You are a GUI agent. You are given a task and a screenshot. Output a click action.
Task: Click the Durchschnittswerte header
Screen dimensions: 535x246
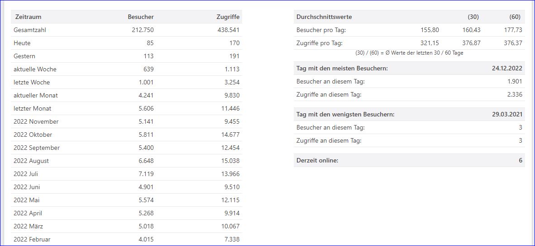coord(324,17)
